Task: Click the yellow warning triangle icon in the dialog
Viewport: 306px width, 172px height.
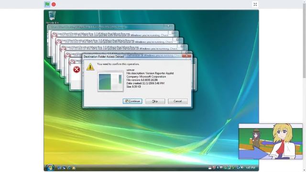Action: point(90,67)
